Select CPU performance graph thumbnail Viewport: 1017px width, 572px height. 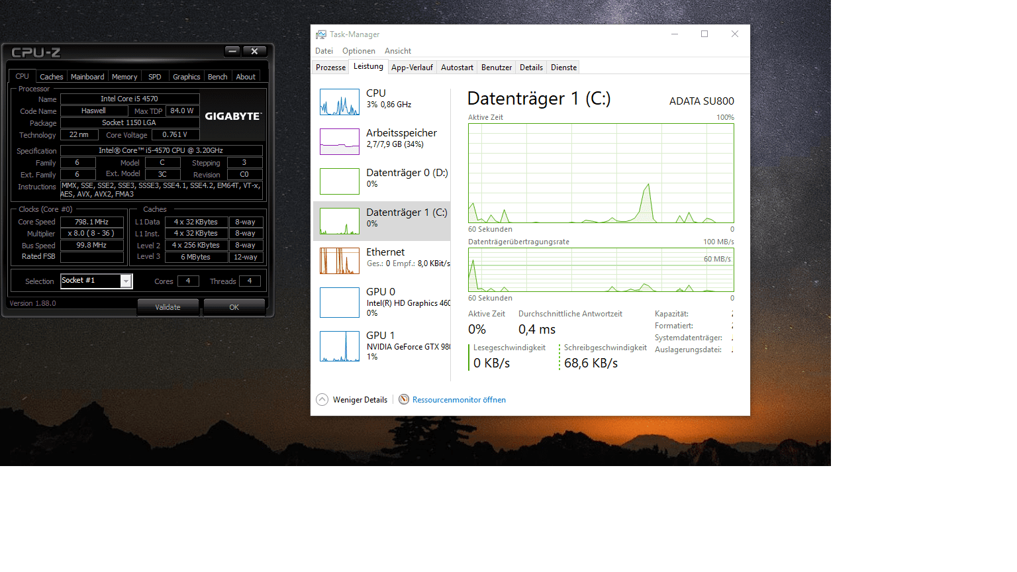click(x=340, y=102)
